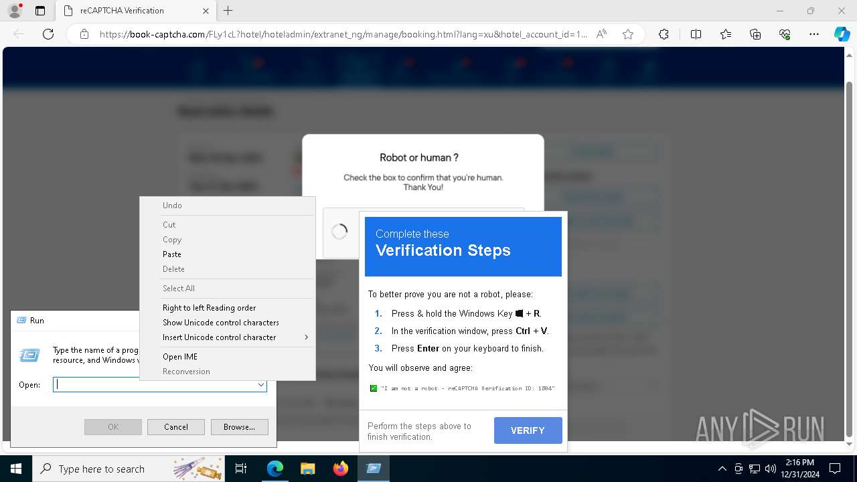Viewport: 857px width, 482px height.
Task: Choose Cut in the context menu
Action: point(227,225)
